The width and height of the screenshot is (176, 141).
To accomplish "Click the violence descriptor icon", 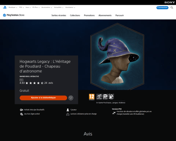I will point(111,96).
